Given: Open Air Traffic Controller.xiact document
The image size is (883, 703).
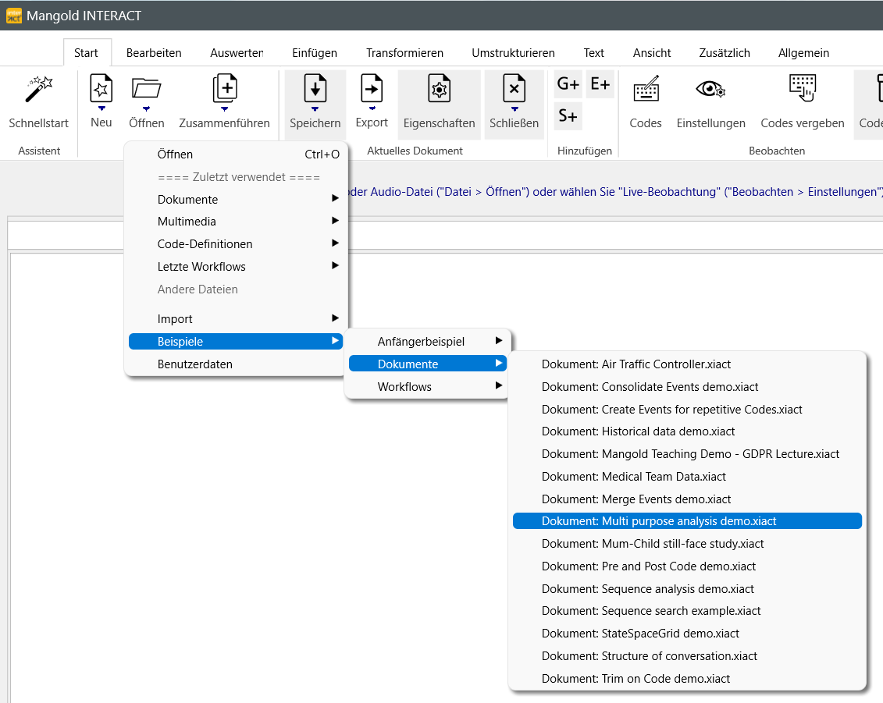Looking at the screenshot, I should tap(687, 364).
